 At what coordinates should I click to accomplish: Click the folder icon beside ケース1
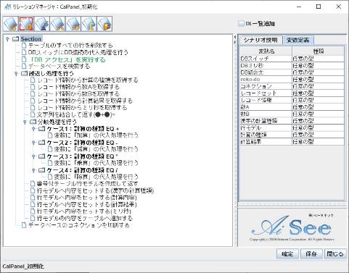point(41,129)
